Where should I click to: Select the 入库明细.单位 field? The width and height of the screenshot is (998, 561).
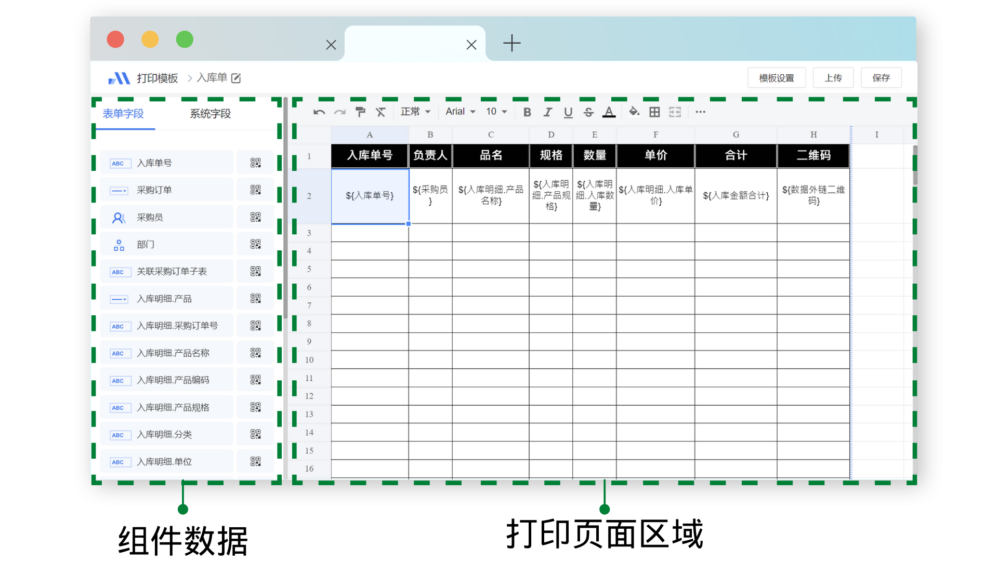tap(166, 461)
